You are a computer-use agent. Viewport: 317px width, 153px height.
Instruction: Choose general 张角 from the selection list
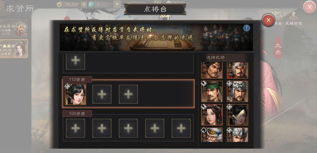click(212, 70)
